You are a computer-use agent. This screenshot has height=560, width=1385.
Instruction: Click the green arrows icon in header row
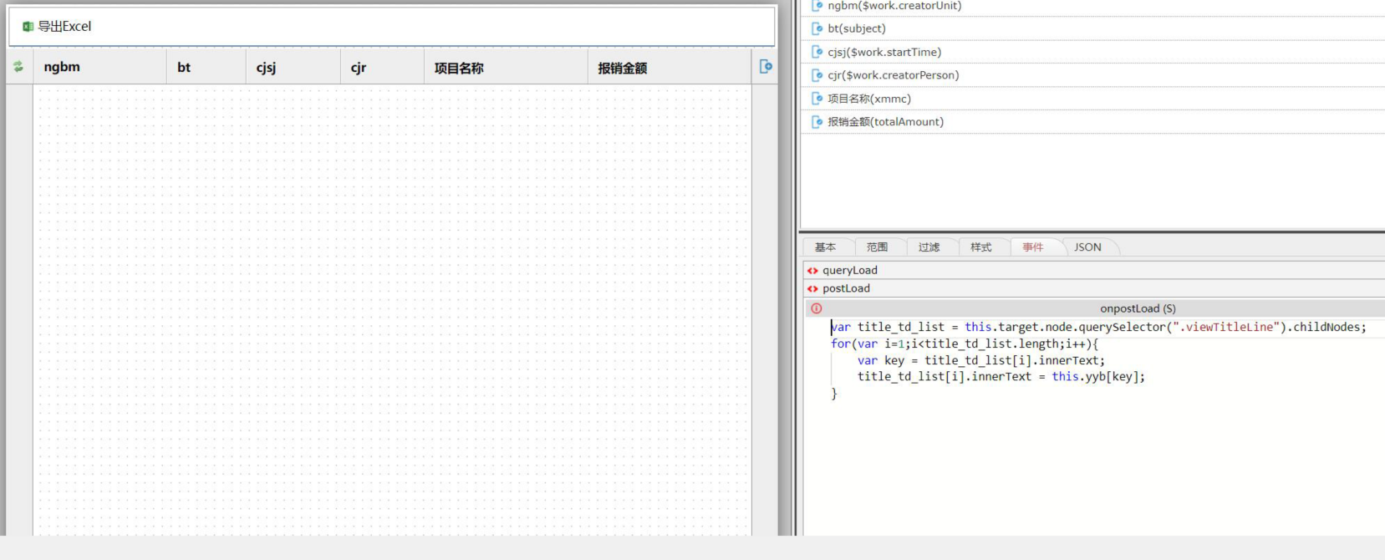pos(18,67)
